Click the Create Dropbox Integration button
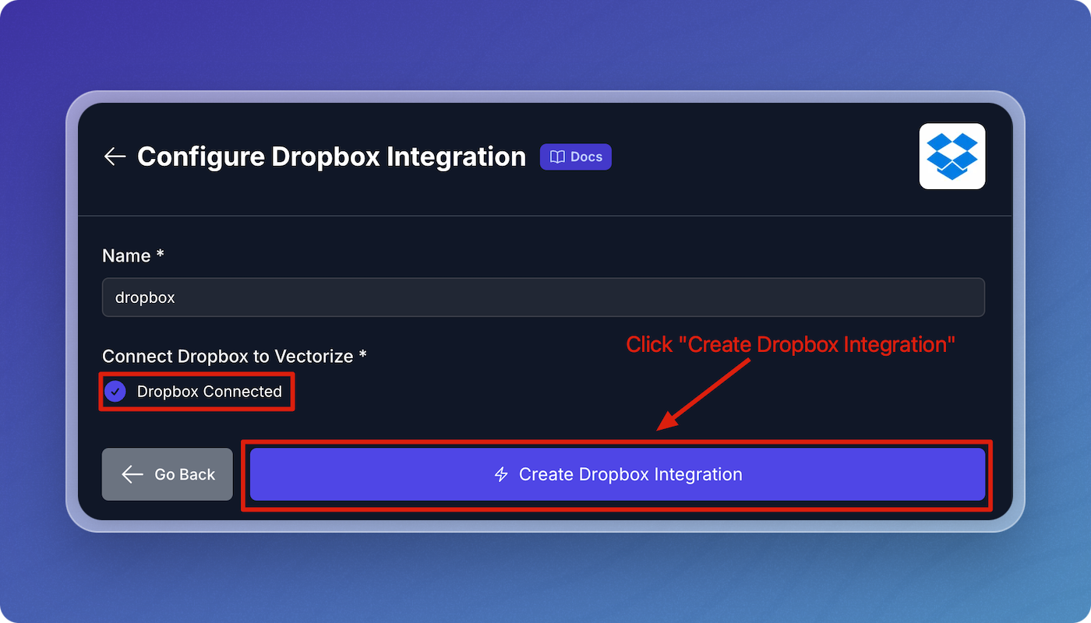 click(617, 474)
